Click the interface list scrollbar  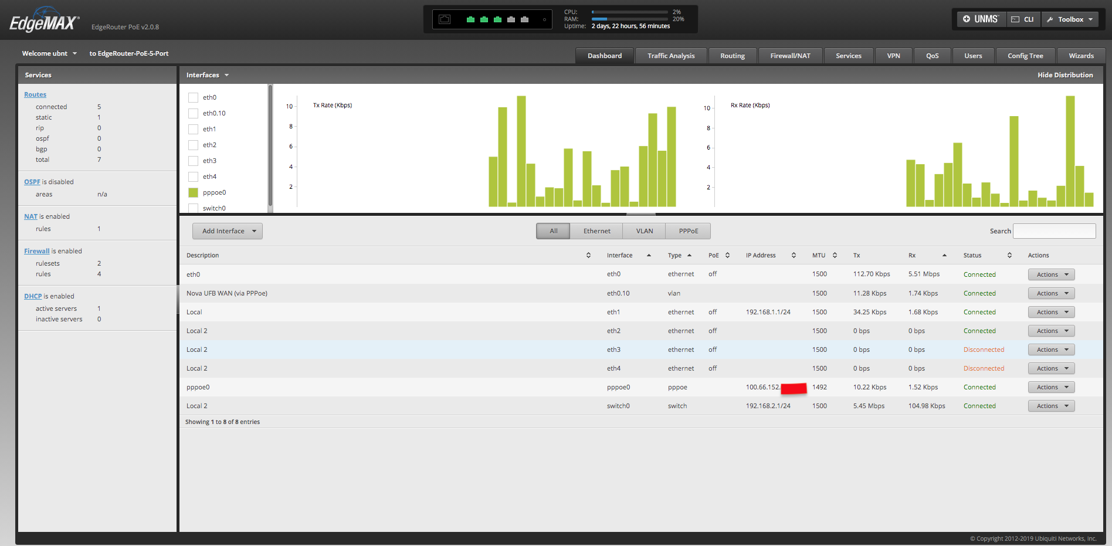(x=270, y=145)
